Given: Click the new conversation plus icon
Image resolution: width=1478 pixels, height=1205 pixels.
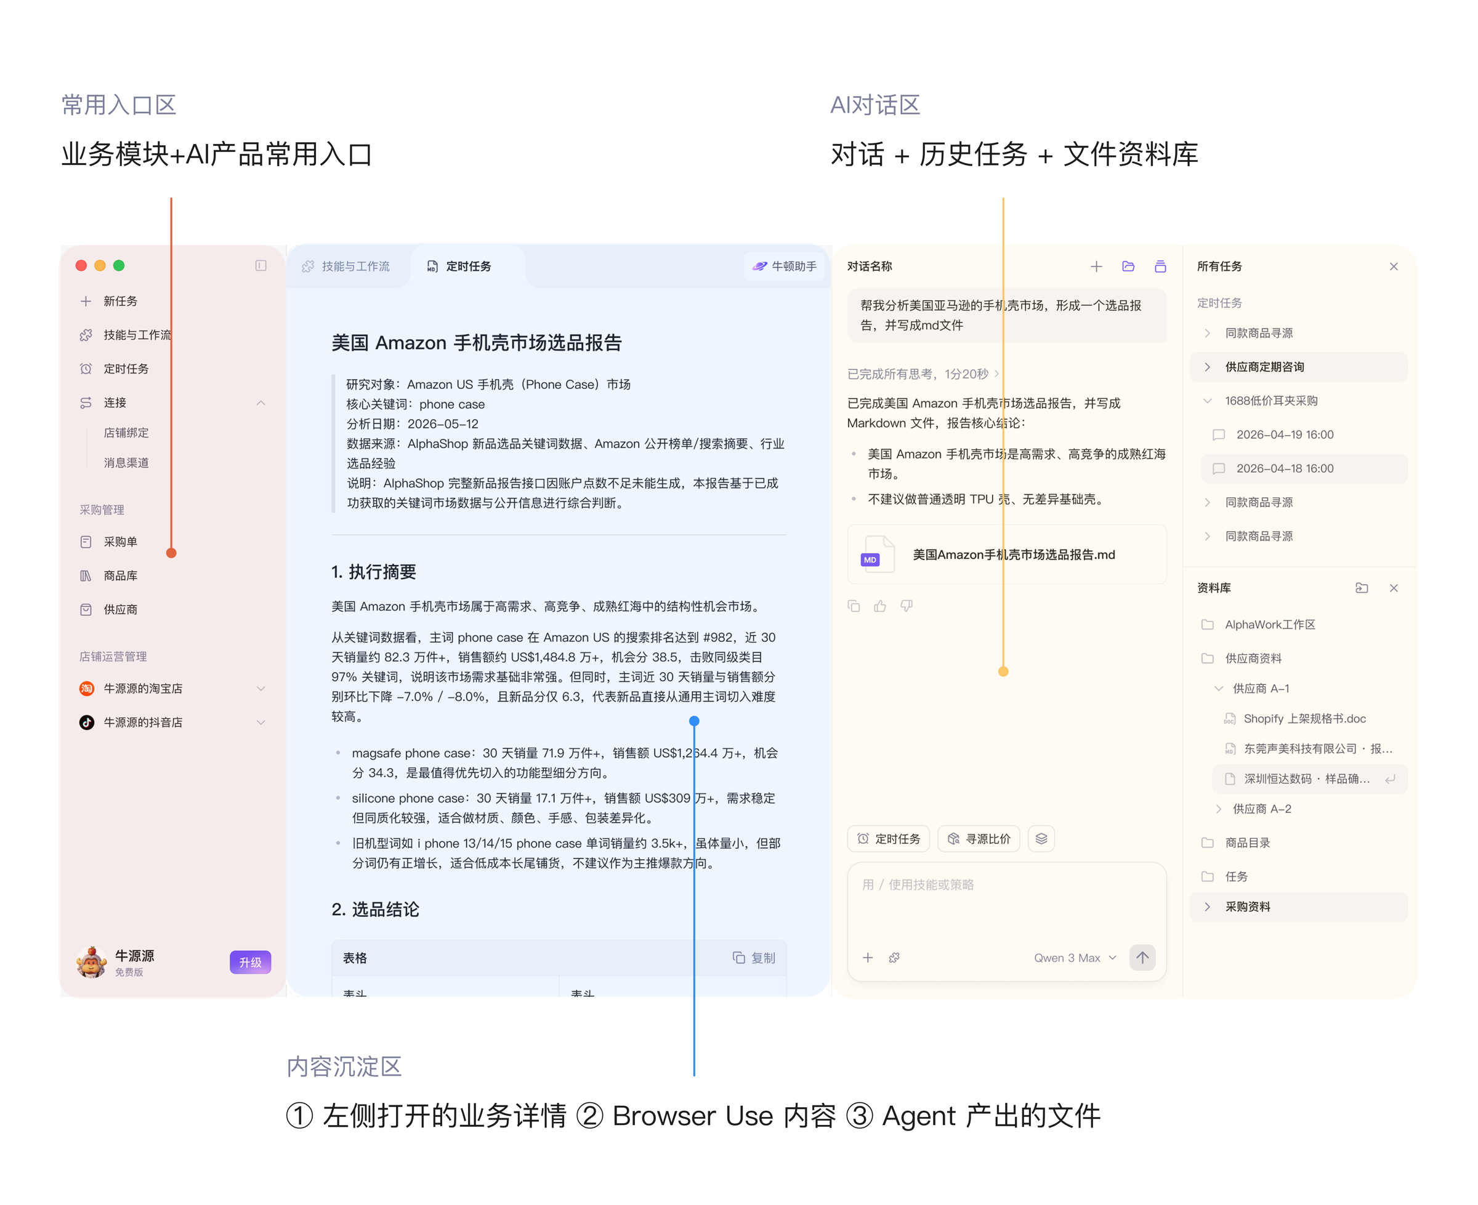Looking at the screenshot, I should (x=1096, y=266).
